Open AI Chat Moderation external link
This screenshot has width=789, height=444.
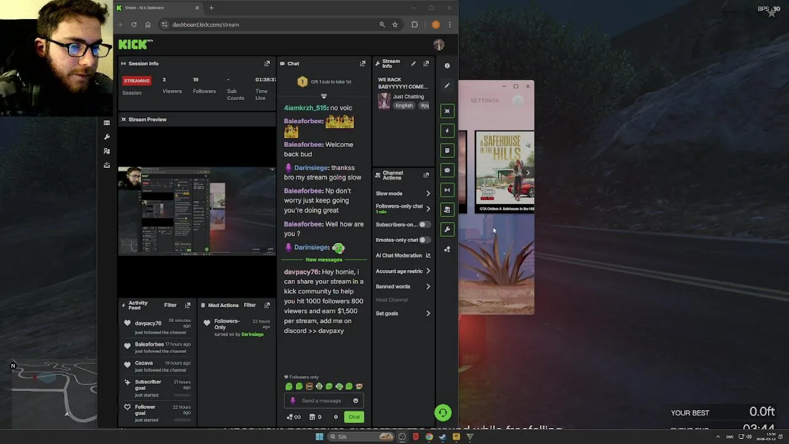[428, 255]
